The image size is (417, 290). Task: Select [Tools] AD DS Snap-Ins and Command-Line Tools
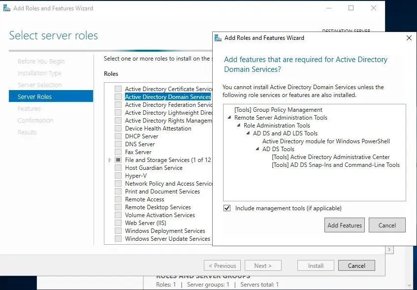pos(336,164)
